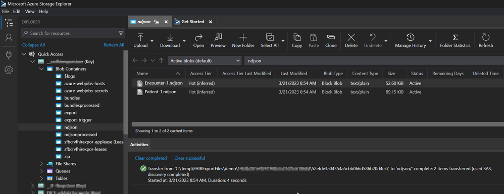Sort by the Last Modified column header
The width and height of the screenshot is (504, 194).
(297, 74)
